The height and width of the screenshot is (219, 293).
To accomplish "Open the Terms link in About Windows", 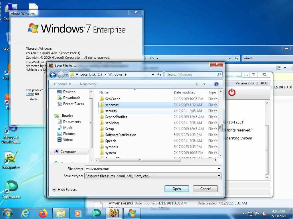I will pos(30,94).
